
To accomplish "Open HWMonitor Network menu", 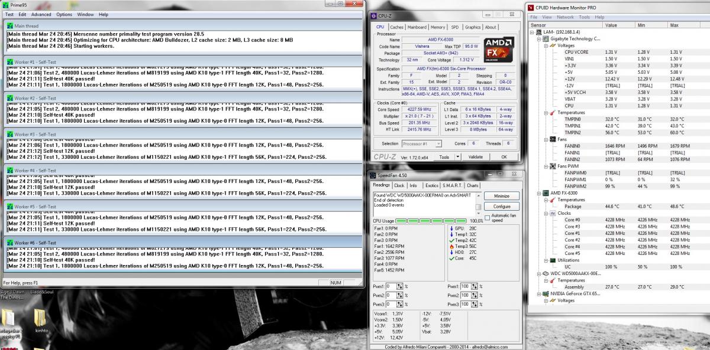I will 565,17.
